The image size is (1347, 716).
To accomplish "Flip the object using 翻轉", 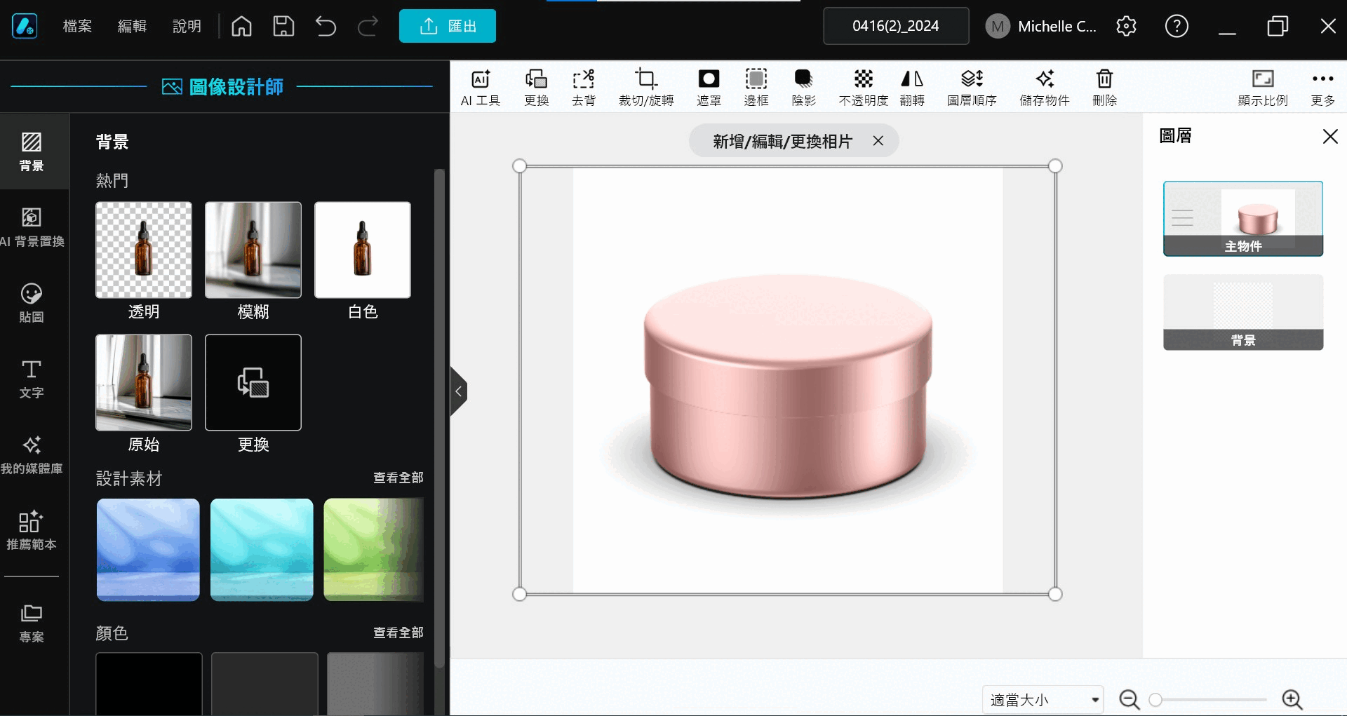I will coord(911,86).
